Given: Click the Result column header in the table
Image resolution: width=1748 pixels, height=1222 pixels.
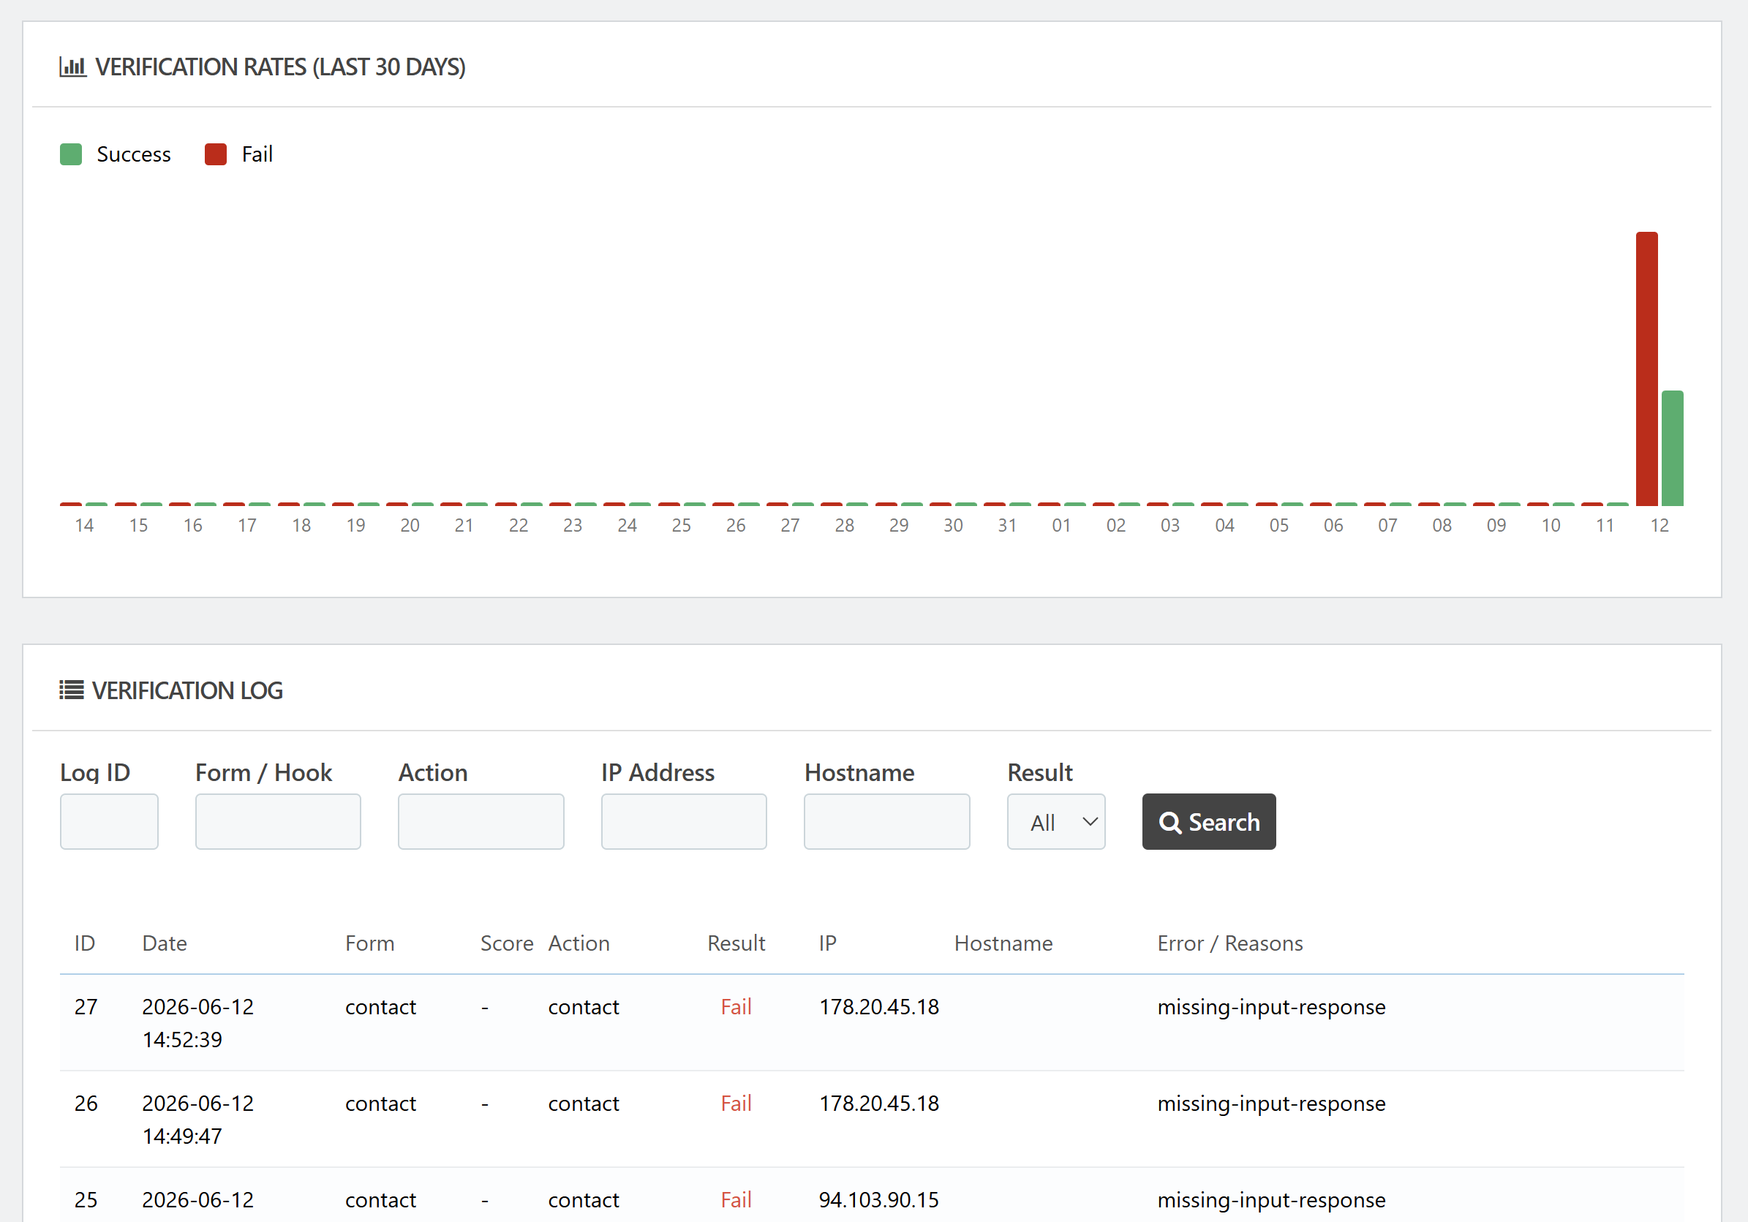Looking at the screenshot, I should [737, 943].
